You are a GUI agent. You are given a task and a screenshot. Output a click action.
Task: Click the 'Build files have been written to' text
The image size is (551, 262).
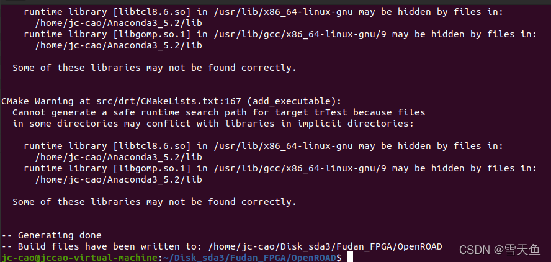click(110, 246)
